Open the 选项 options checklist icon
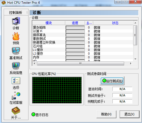 click(x=16, y=81)
